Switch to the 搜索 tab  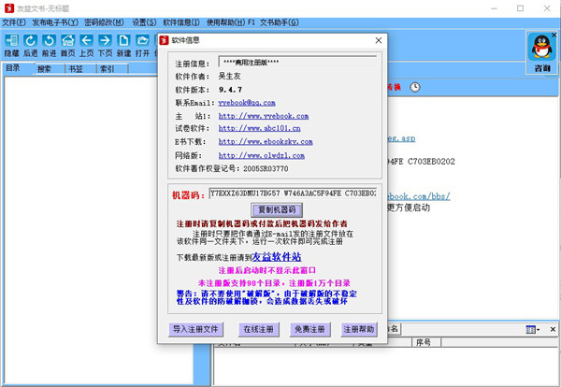(x=44, y=68)
